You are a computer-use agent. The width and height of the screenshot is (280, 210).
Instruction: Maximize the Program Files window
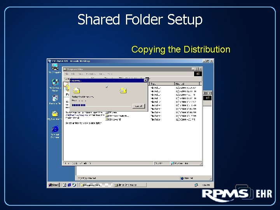pyautogui.click(x=197, y=69)
